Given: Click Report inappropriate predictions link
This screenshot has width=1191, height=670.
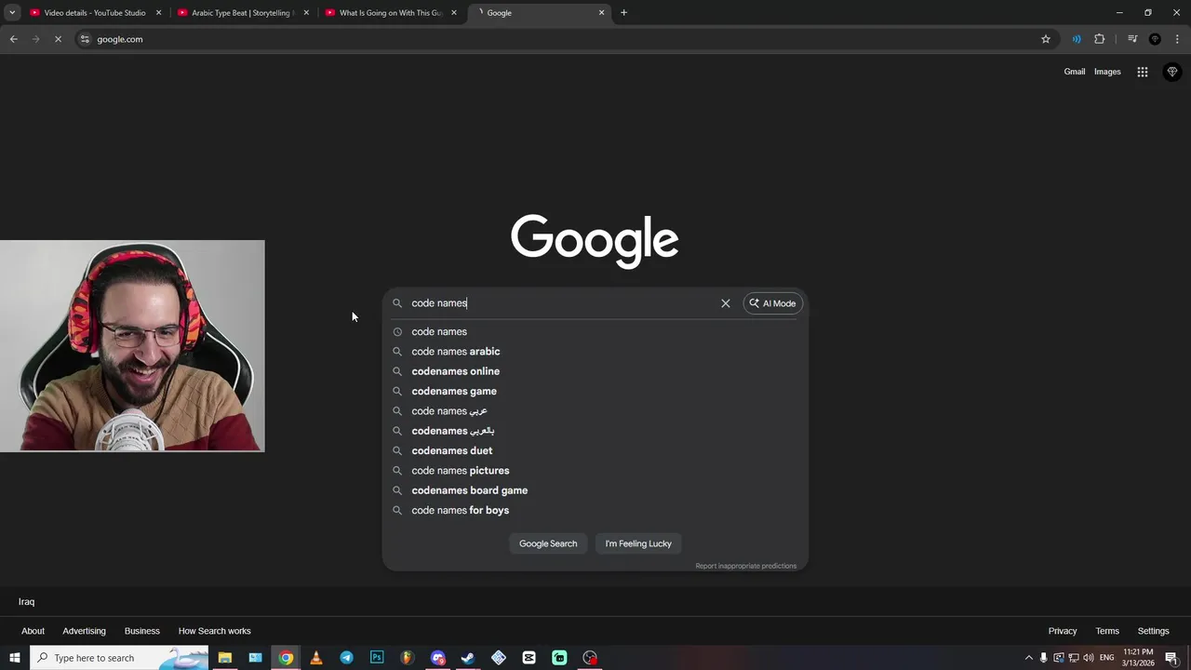Looking at the screenshot, I should click(745, 566).
